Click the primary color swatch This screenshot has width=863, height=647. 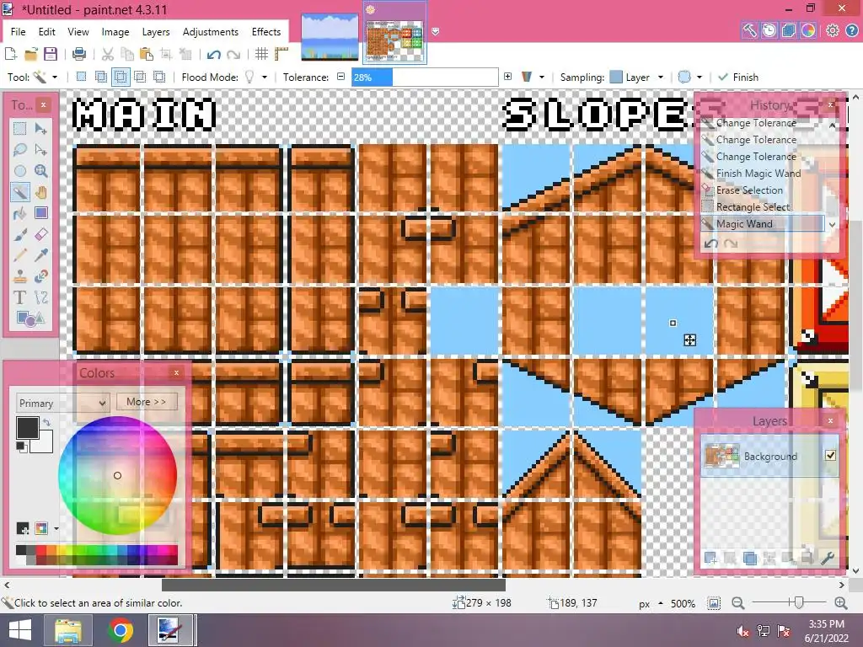pos(27,427)
